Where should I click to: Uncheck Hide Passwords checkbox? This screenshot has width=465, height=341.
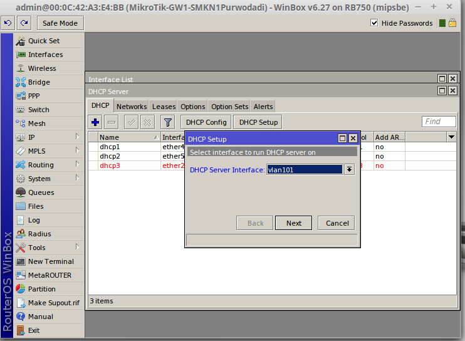(374, 23)
